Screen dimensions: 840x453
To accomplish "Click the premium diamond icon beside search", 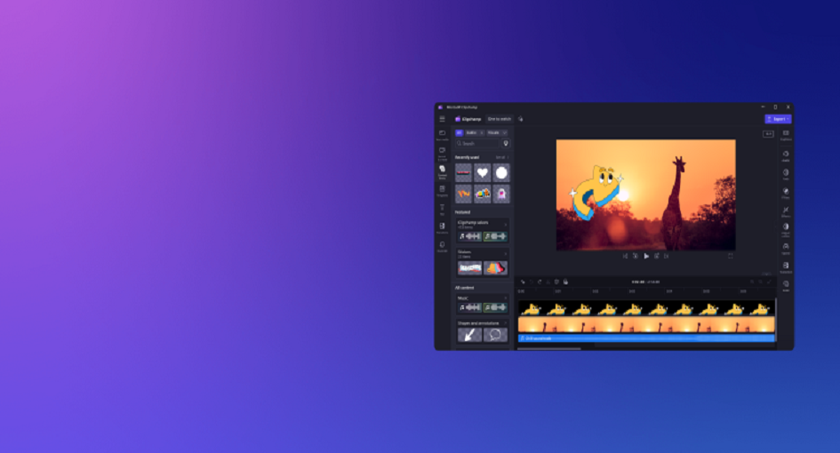I will point(505,144).
